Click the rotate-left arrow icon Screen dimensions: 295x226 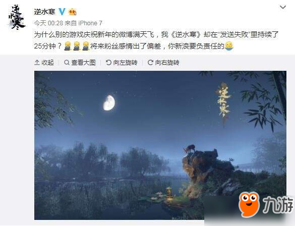point(108,63)
